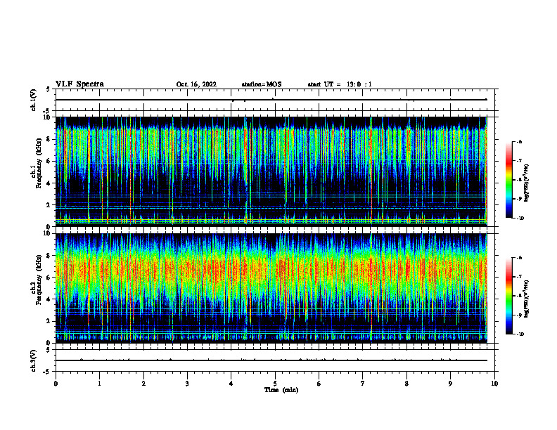Click the "ch.3(V)" axis label

[34, 360]
